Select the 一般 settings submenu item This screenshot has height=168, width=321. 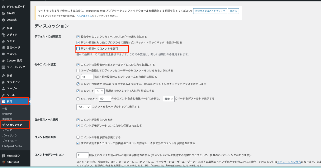click(5, 109)
